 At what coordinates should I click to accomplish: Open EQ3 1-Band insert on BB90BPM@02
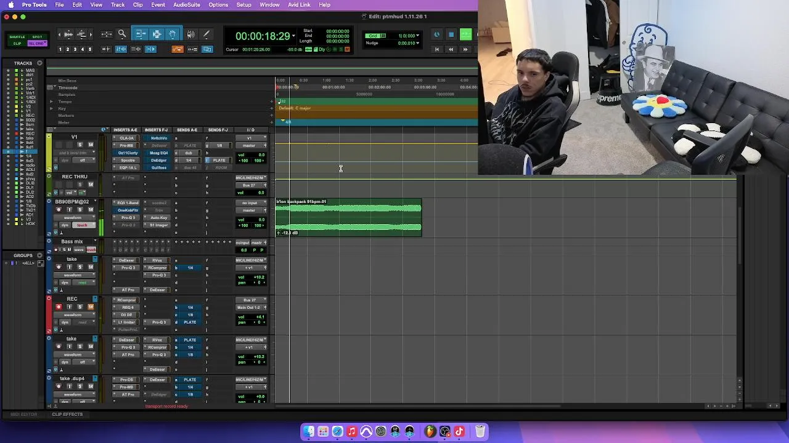(128, 203)
